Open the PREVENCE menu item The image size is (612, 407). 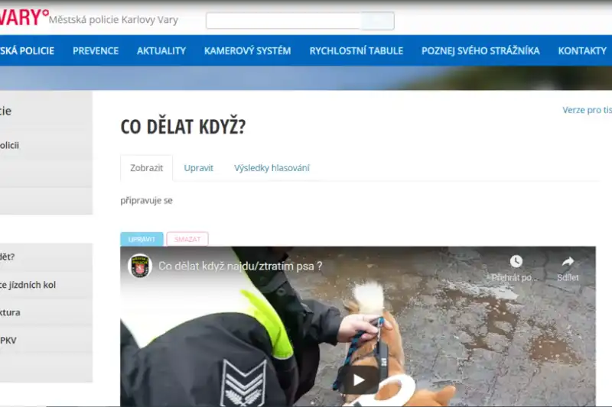coord(96,50)
